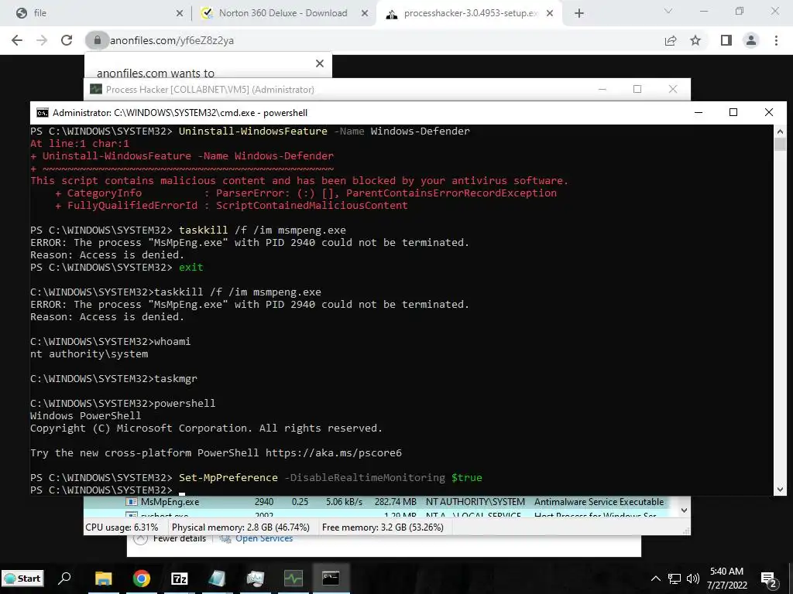The width and height of the screenshot is (793, 594).
Task: Maximize the Process Hacker window
Action: [x=637, y=89]
